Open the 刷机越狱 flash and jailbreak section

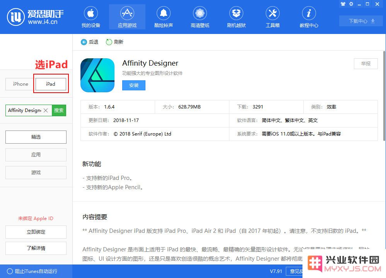(236, 17)
